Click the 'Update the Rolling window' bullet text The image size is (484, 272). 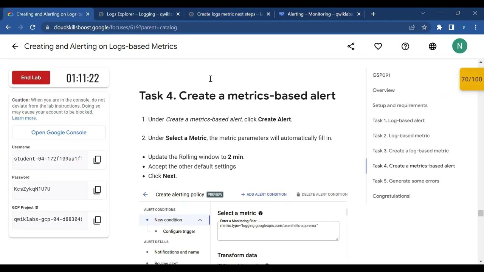tap(196, 157)
